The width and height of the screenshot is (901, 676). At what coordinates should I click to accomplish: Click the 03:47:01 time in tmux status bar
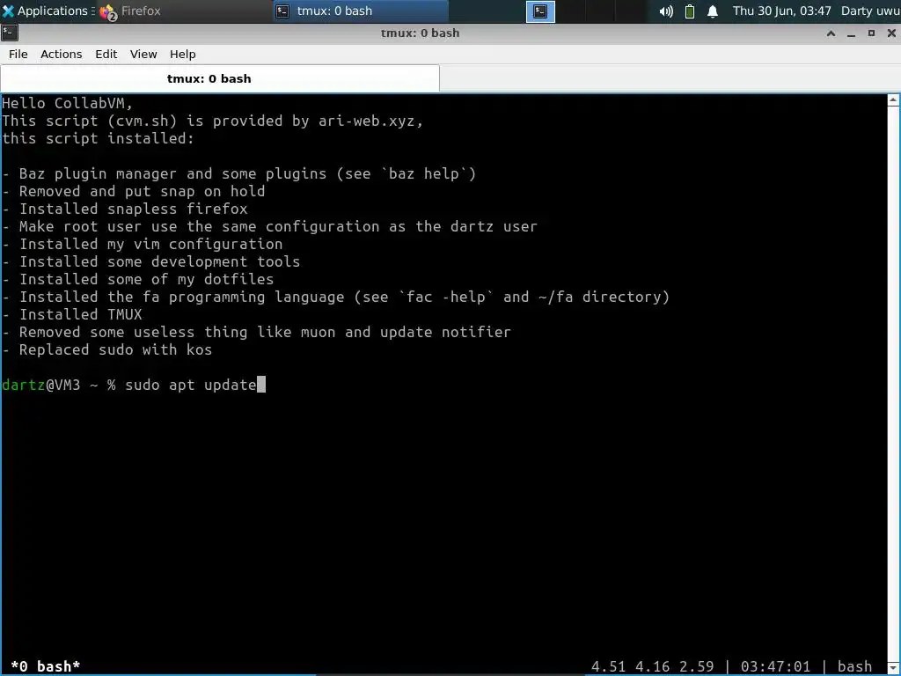click(x=775, y=666)
